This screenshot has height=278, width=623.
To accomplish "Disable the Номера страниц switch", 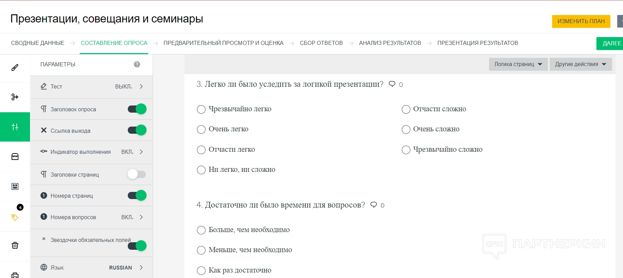I will tap(137, 196).
